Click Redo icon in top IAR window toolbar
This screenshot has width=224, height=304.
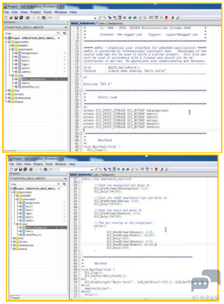[55, 17]
